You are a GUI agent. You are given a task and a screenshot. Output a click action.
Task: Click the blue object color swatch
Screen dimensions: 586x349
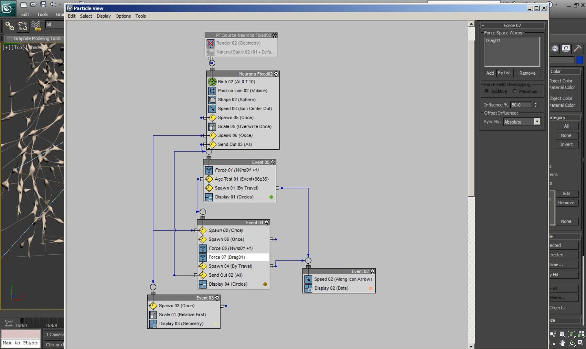click(579, 60)
